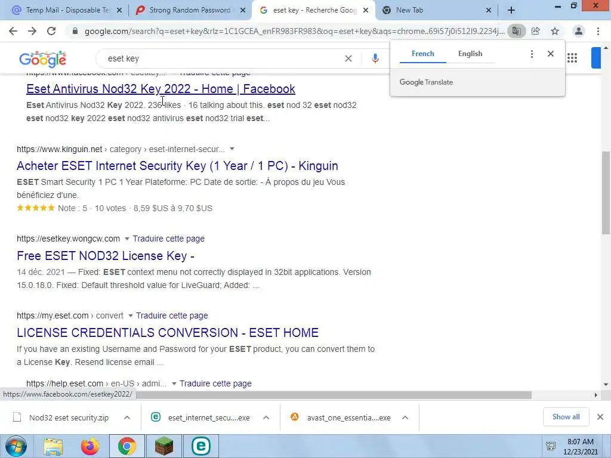Viewport: 611px width, 458px height.
Task: Dismiss the downloads bar
Action: click(x=600, y=417)
